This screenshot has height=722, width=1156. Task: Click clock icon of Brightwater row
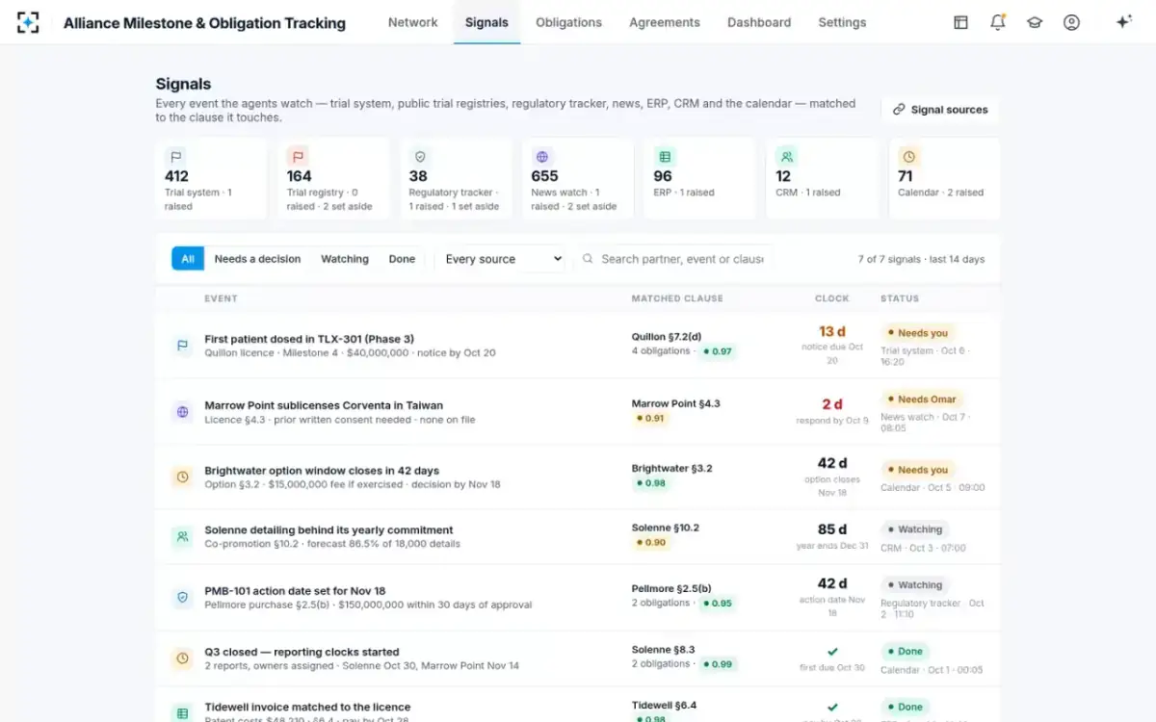[182, 477]
